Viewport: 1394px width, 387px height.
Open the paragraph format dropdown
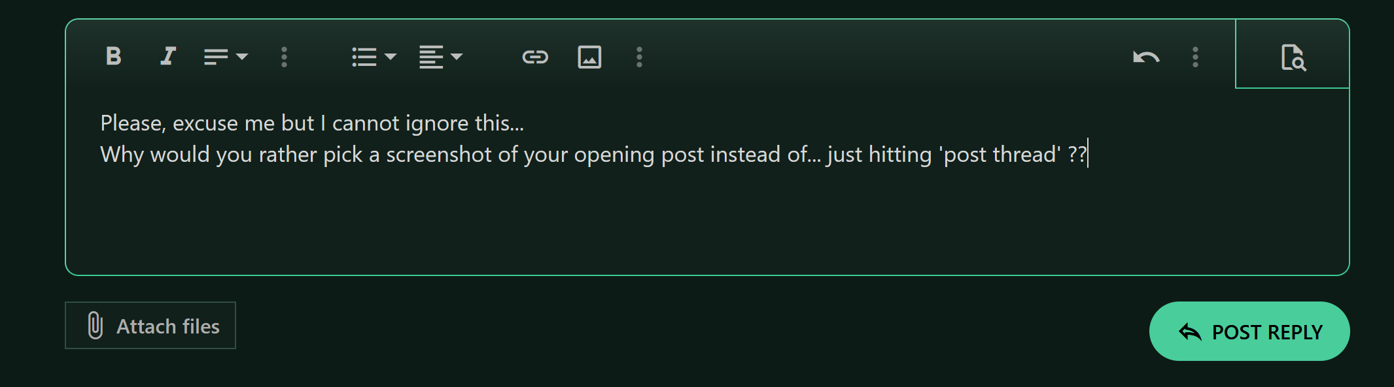coord(226,57)
